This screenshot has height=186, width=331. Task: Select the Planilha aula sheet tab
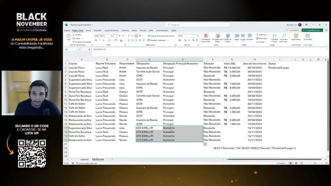[x=98, y=159]
